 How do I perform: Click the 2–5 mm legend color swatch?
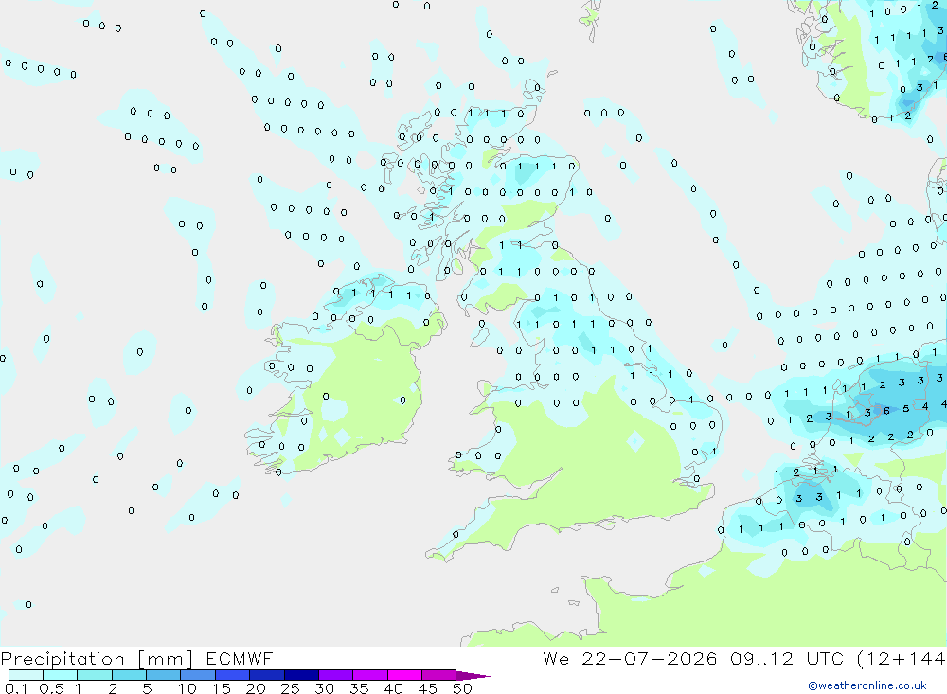(129, 675)
